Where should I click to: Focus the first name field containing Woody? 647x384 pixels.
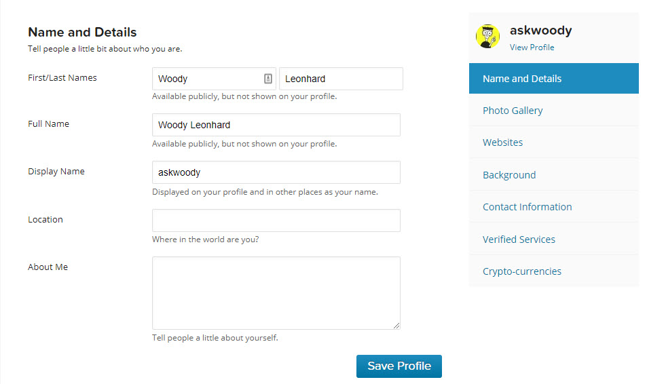click(x=206, y=79)
